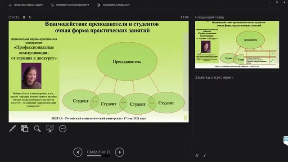
Task: Click the notes text 'Заметки отсутствуют.'
Action: pos(214,77)
